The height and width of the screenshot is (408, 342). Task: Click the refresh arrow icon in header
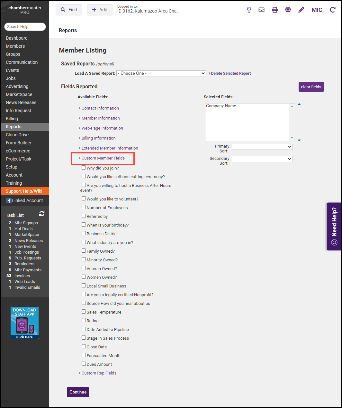(333, 10)
